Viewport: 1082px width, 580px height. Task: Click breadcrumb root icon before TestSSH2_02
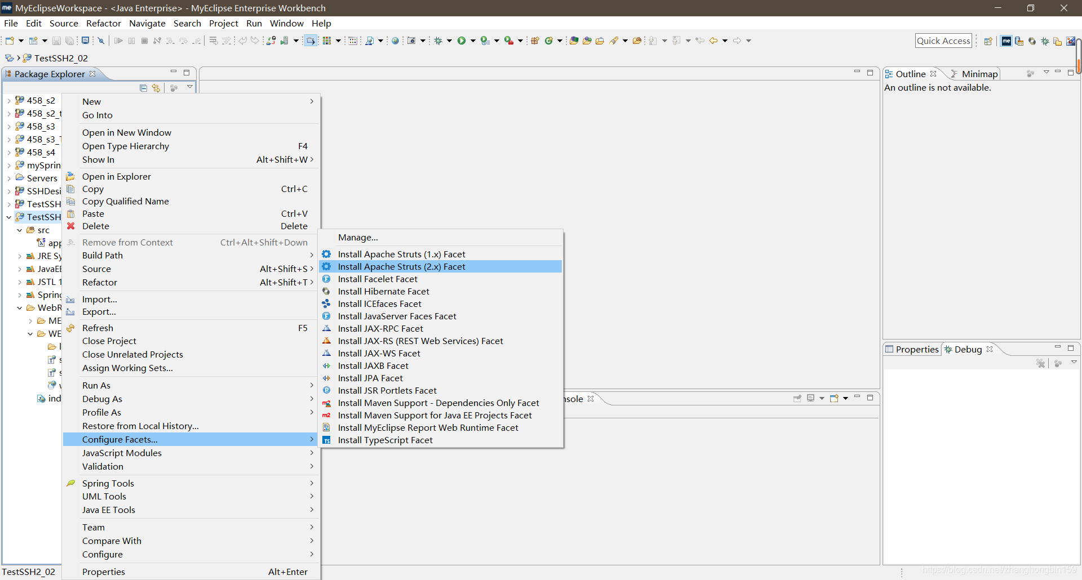pyautogui.click(x=9, y=57)
